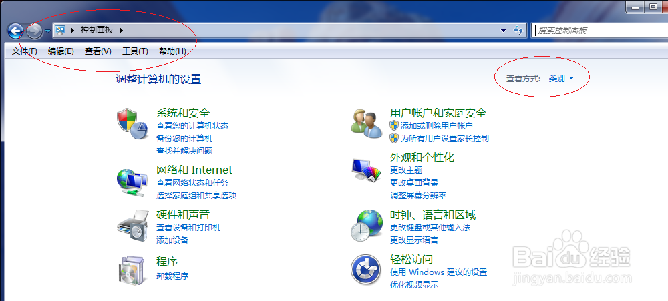Open 更改主题 link

tap(406, 170)
